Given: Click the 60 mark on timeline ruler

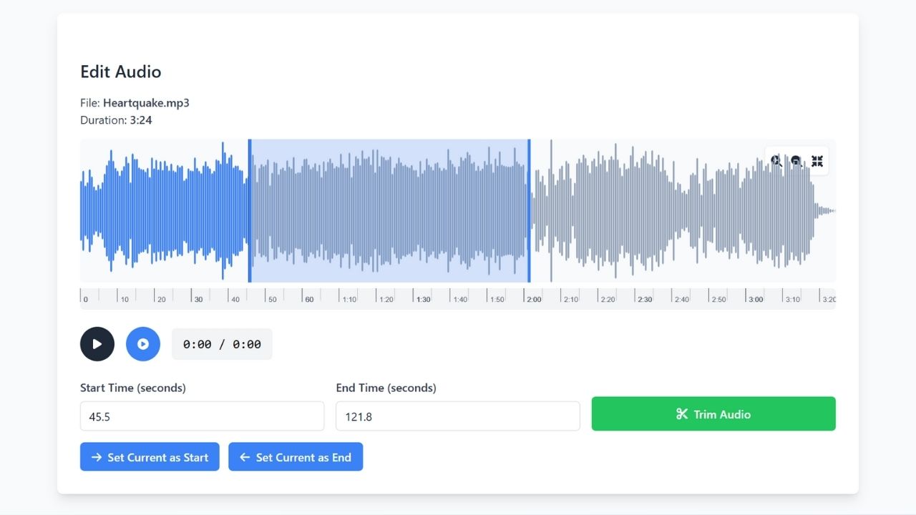Looking at the screenshot, I should 309,299.
